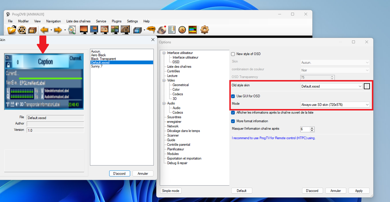This screenshot has height=202, width=390.
Task: Select Sous-titres in options tree
Action: [174, 117]
